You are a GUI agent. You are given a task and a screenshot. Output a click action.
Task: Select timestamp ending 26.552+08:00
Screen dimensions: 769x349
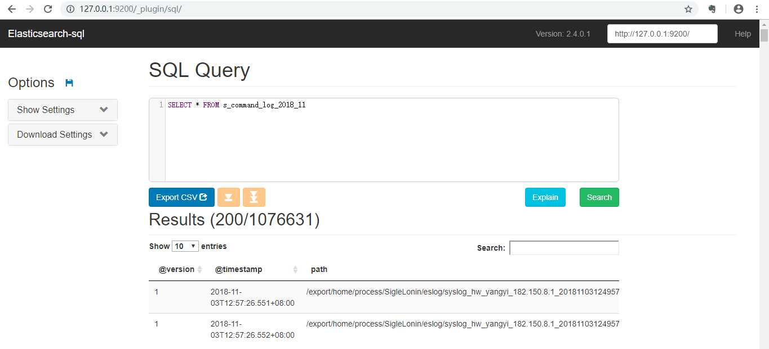pos(252,329)
